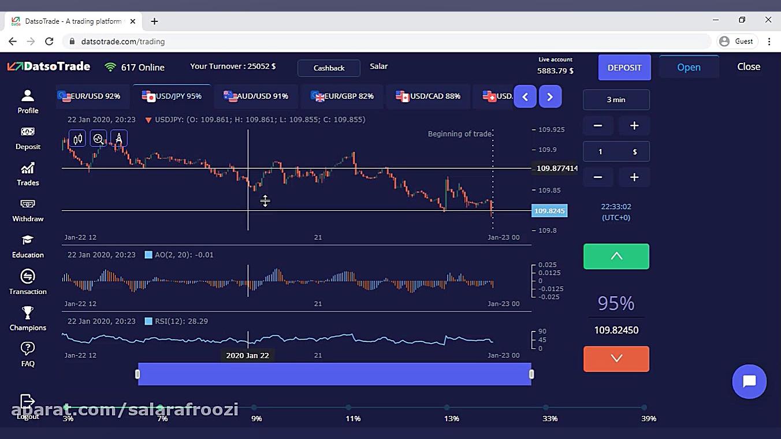Image resolution: width=781 pixels, height=439 pixels.
Task: Click the Logout icon in the sidebar
Action: (28, 401)
